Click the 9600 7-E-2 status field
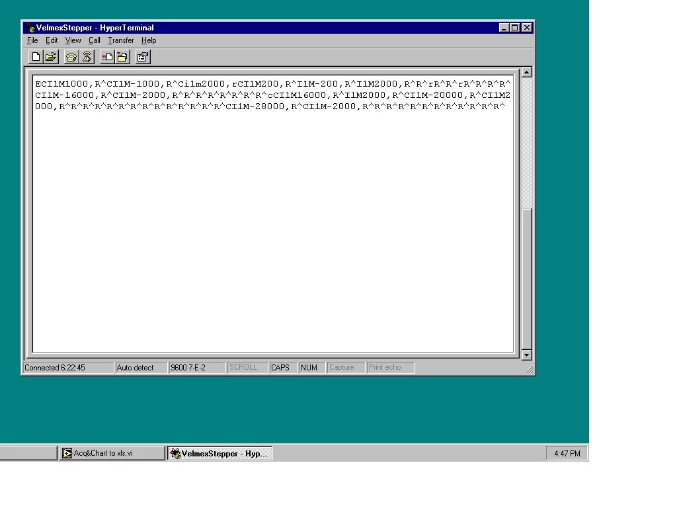 tap(196, 368)
